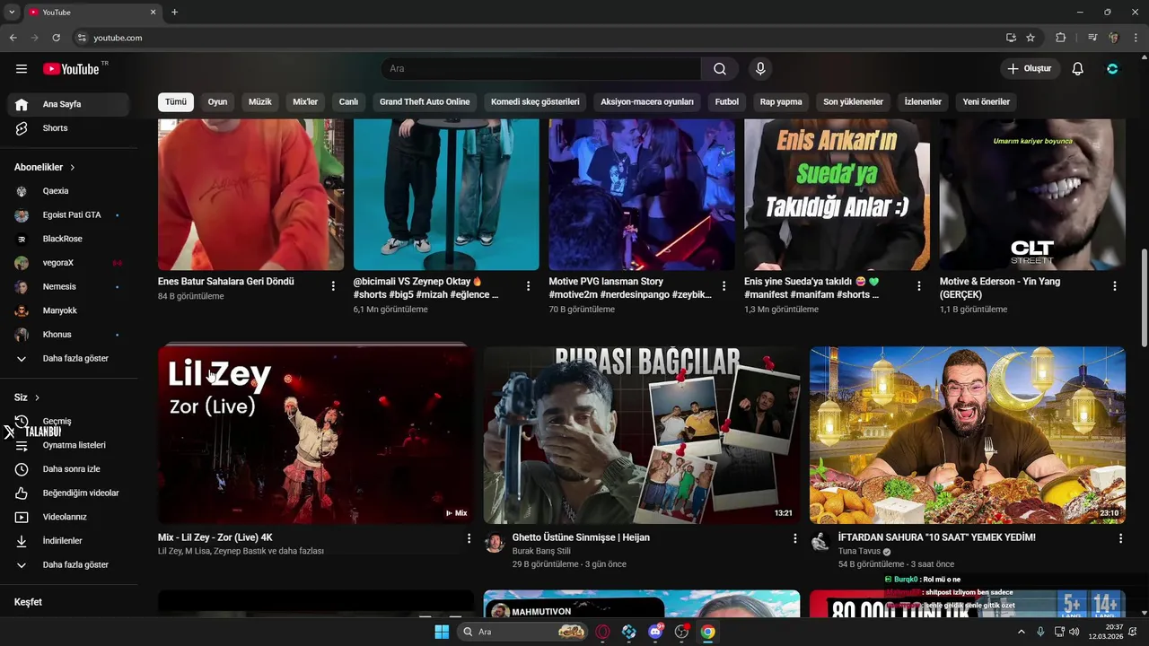Reload the page in Chrome
1149x646 pixels.
[x=56, y=38]
